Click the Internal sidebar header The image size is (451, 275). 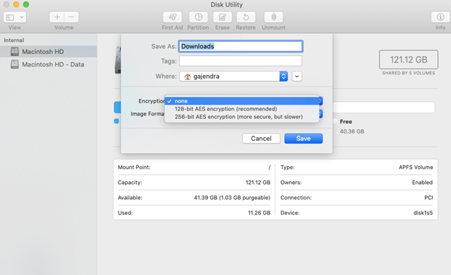tap(14, 40)
